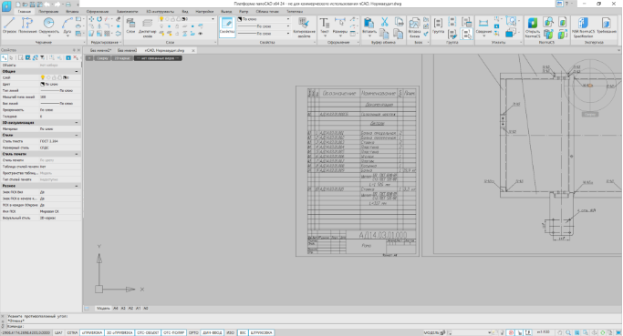Collapse the Общие section in the properties panel

77,71
